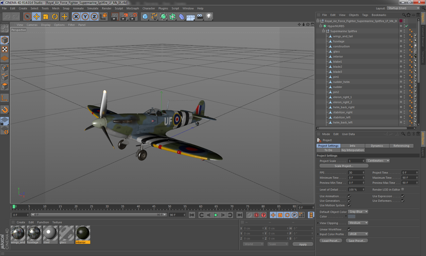The width and height of the screenshot is (426, 256).
Task: Play the animation forward
Action: pyautogui.click(x=216, y=215)
